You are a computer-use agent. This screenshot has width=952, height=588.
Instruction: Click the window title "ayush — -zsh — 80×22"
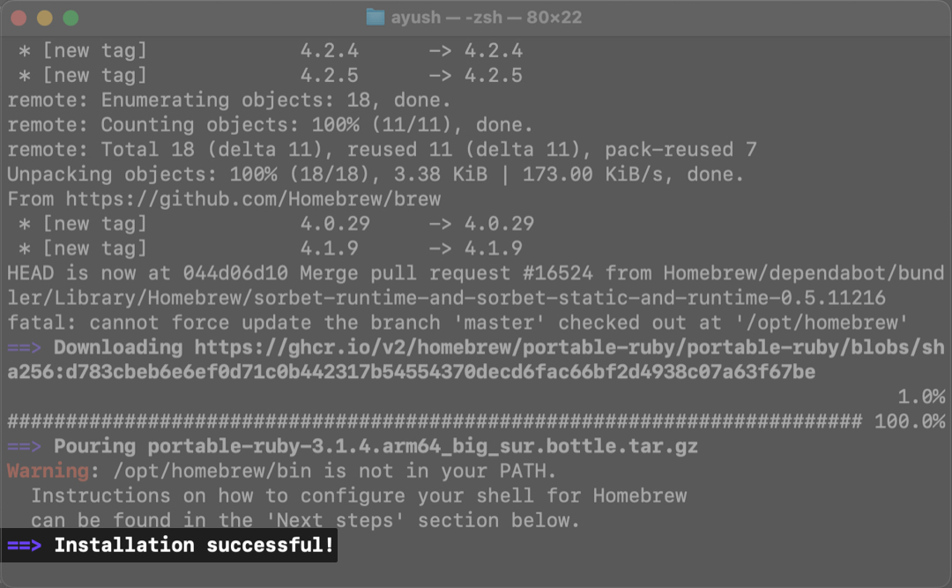coord(486,18)
